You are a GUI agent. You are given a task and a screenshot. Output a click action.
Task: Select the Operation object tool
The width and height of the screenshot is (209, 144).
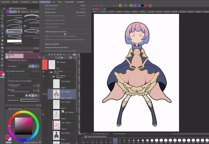(2, 15)
